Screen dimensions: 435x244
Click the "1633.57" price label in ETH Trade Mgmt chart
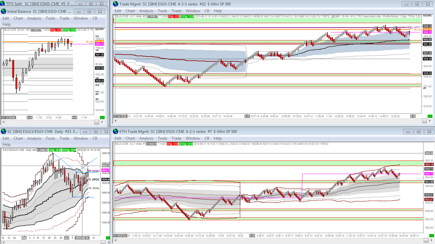tap(429, 199)
